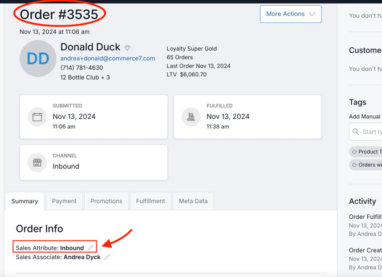Open the Promotions tab

[106, 201]
